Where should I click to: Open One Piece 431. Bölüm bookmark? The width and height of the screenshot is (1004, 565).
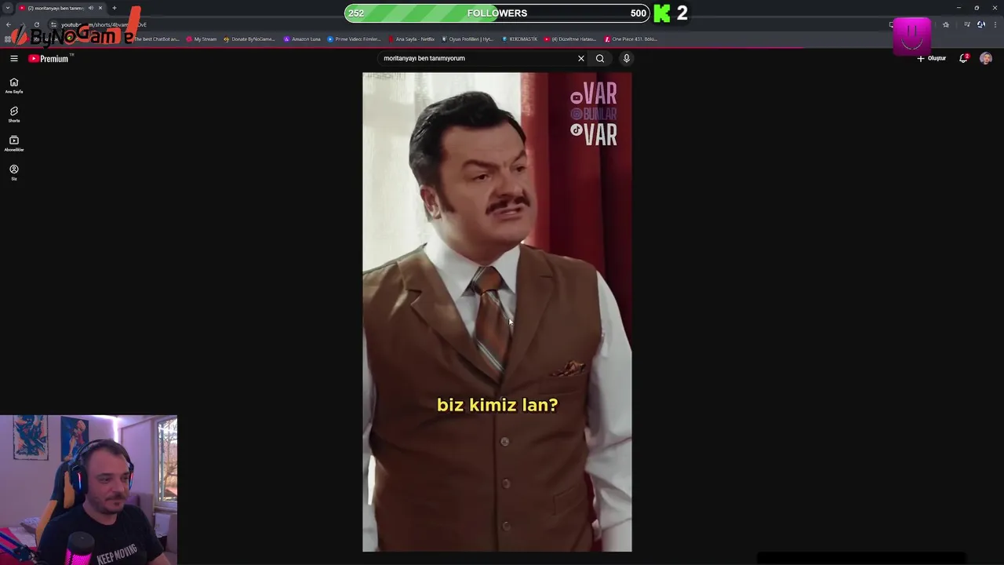[631, 38]
